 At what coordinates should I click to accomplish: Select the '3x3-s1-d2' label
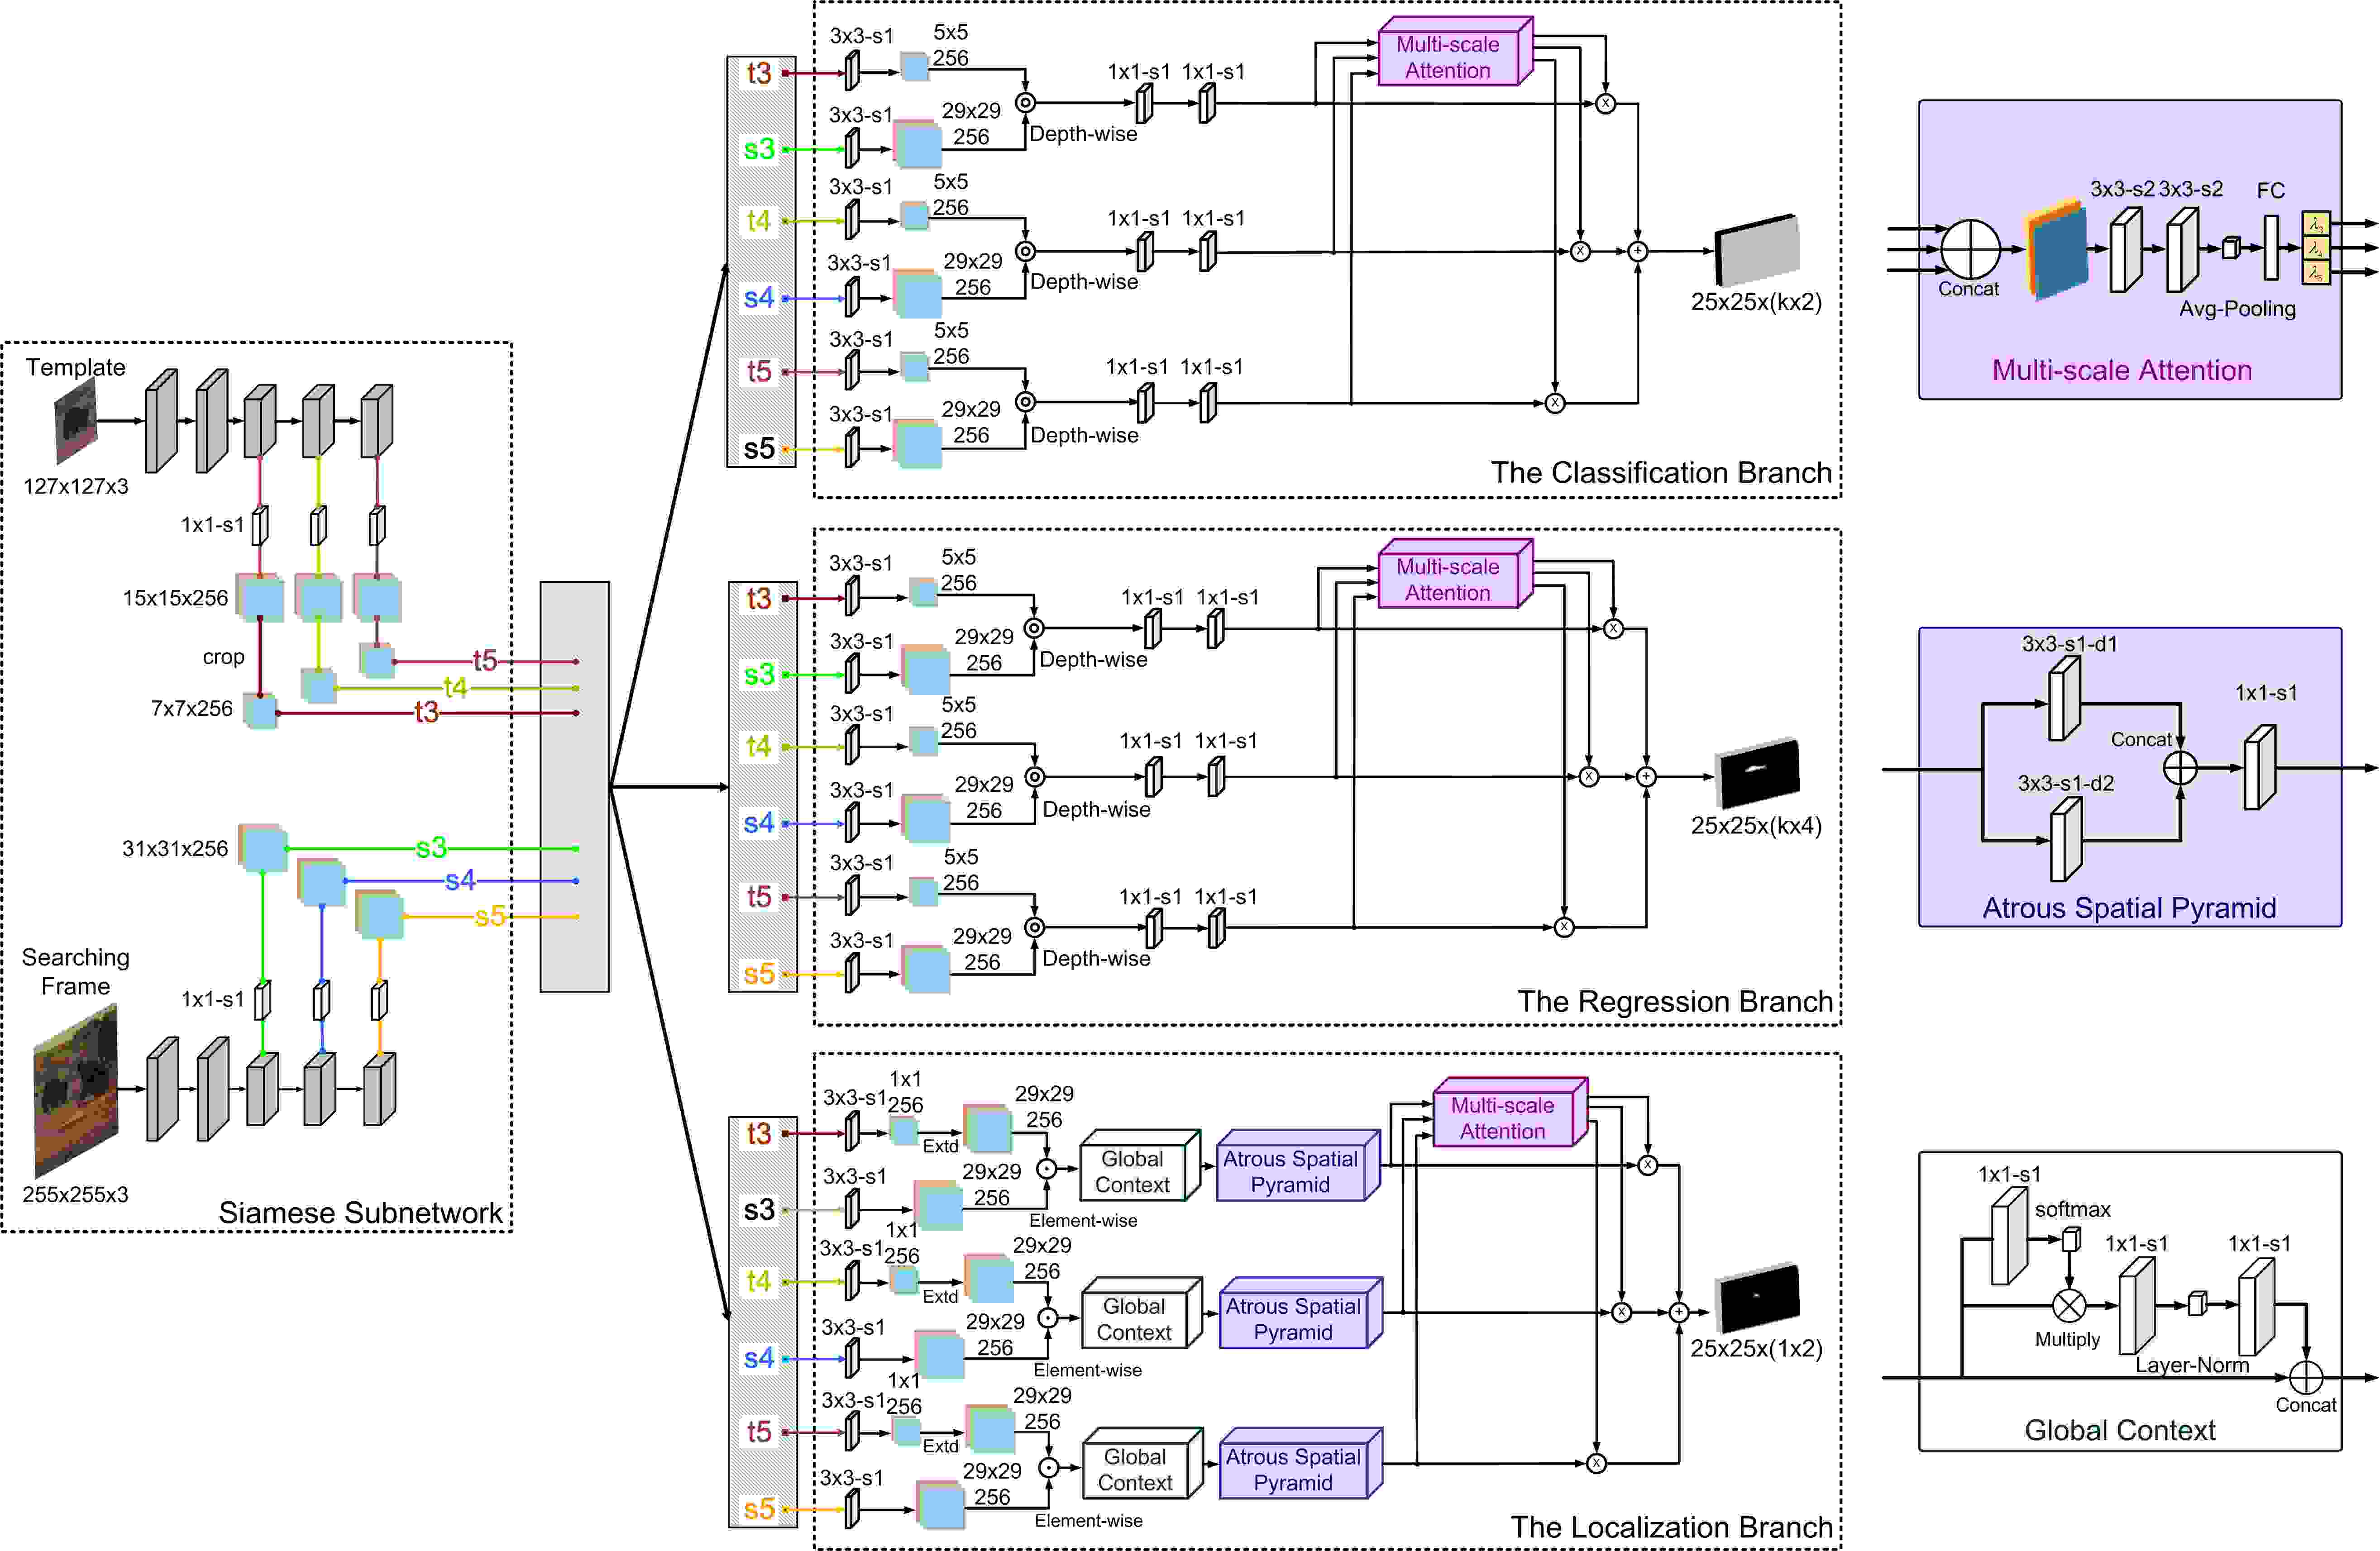coord(2066,784)
